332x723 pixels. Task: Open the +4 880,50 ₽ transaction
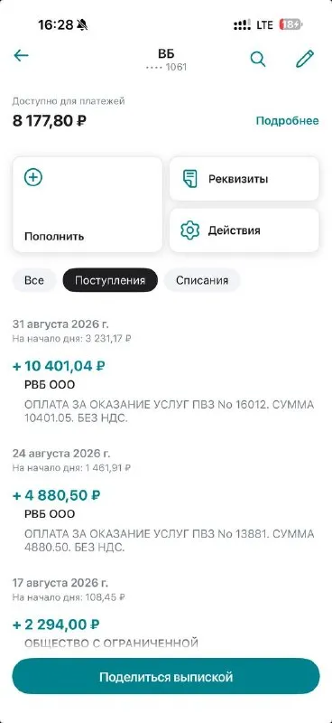click(x=166, y=521)
